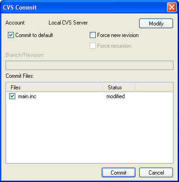Image resolution: width=179 pixels, height=182 pixels.
Task: Sort by the Files column header
Action: tap(55, 88)
